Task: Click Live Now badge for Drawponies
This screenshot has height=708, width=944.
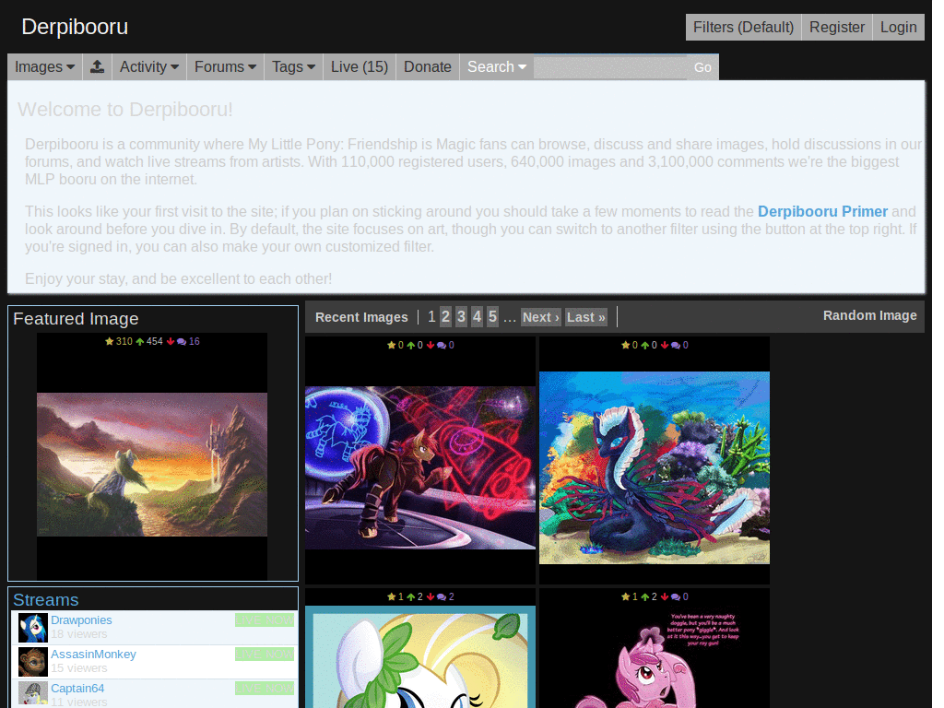Action: (x=265, y=620)
